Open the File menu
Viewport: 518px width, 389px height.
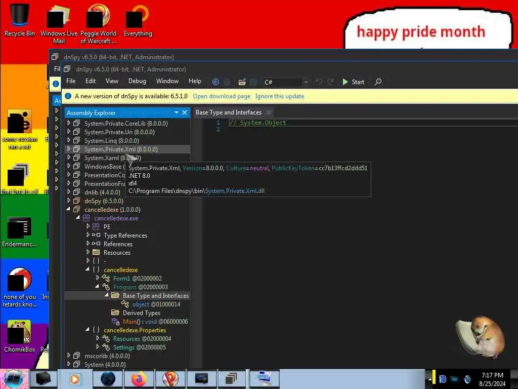[x=71, y=81]
